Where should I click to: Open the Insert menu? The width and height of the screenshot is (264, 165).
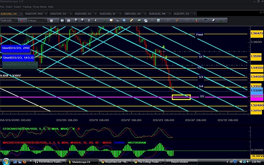point(17,7)
